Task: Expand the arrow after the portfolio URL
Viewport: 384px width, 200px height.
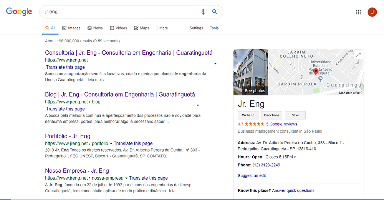Action: [111, 143]
